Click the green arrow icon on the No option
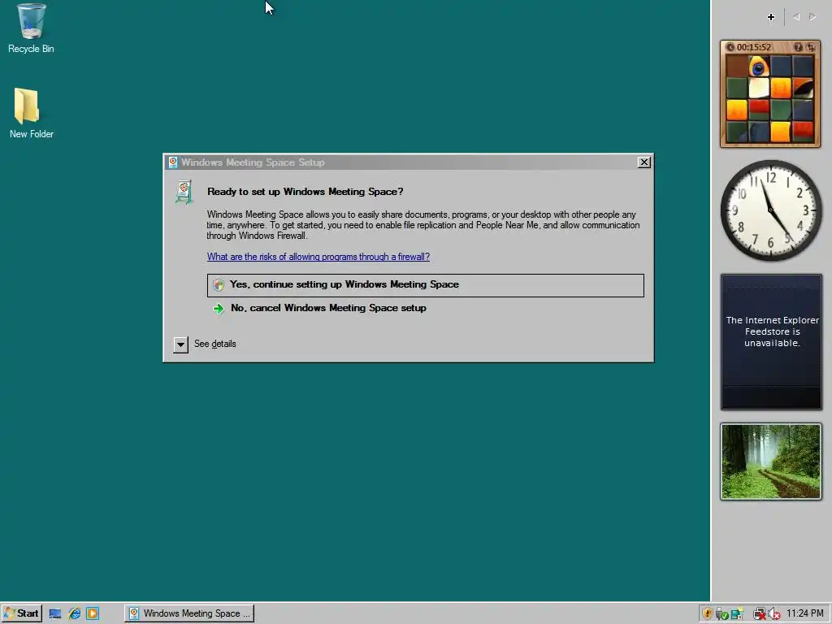This screenshot has height=624, width=832. pos(218,308)
